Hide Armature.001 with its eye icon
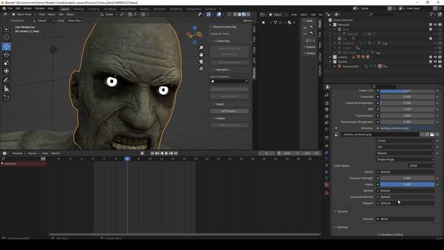The height and width of the screenshot is (250, 444). (435, 67)
